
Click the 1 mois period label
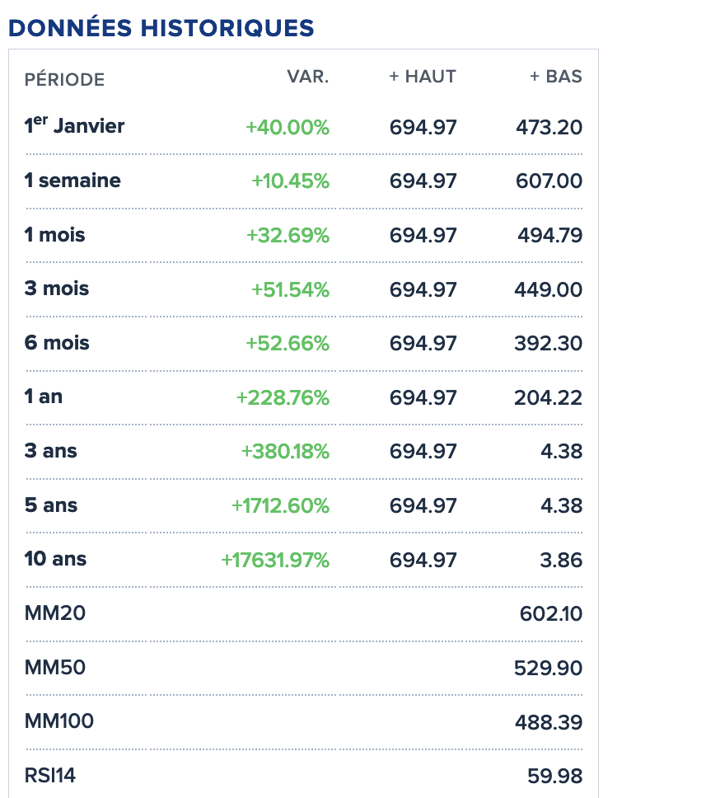tap(54, 235)
